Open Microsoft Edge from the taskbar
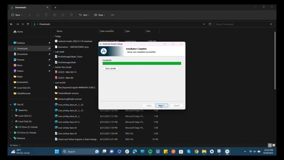The image size is (284, 160). pos(135,152)
